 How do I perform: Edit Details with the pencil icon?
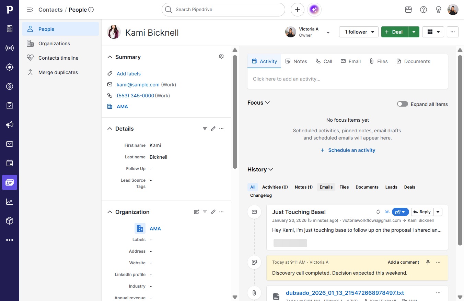[213, 129]
